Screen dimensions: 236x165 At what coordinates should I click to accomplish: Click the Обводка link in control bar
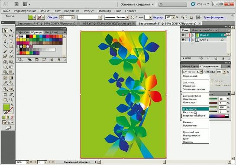pyautogui.click(x=53, y=17)
